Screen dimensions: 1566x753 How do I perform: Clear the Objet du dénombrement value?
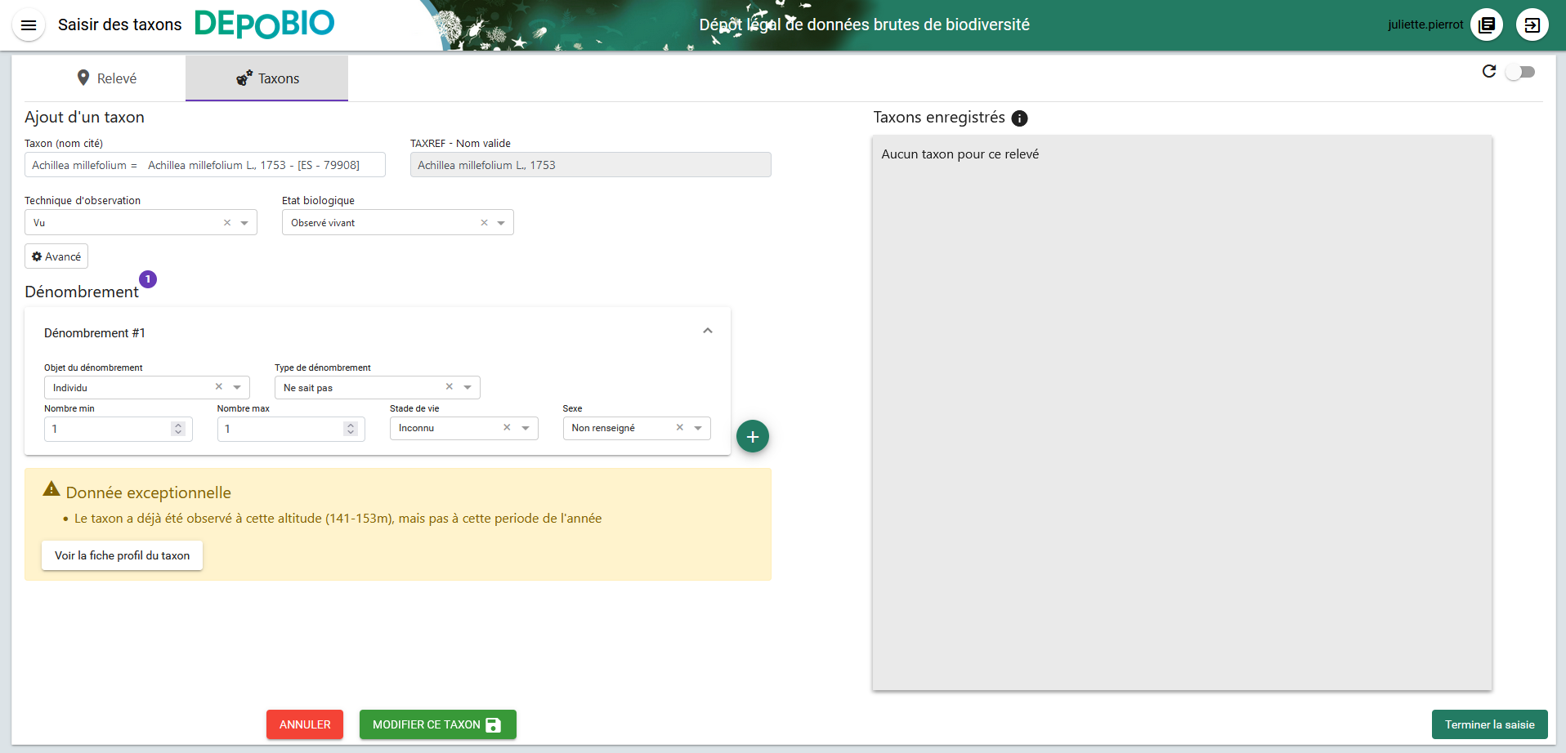pyautogui.click(x=219, y=387)
